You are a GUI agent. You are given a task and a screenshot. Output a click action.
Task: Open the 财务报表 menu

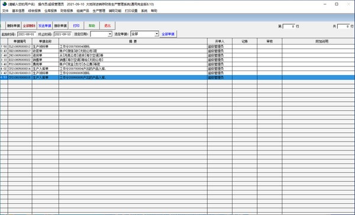[66, 11]
